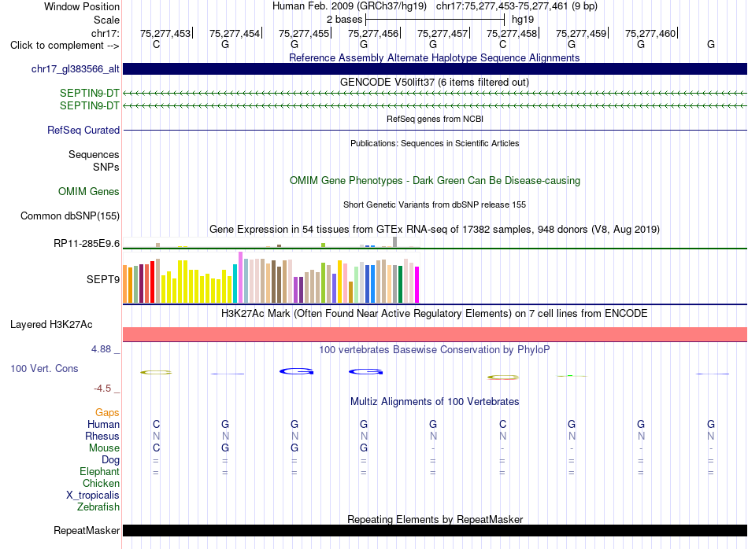The height and width of the screenshot is (549, 748).
Task: Click the Mouse species row label
Action: [104, 448]
